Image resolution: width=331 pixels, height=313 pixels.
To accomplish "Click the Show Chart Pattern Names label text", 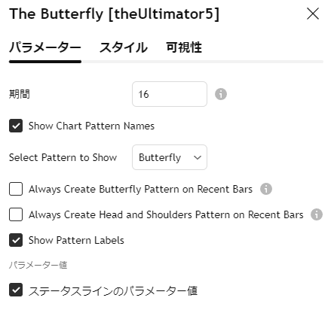I will tap(91, 126).
